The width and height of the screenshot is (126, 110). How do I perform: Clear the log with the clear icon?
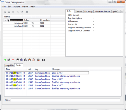click(x=38, y=60)
